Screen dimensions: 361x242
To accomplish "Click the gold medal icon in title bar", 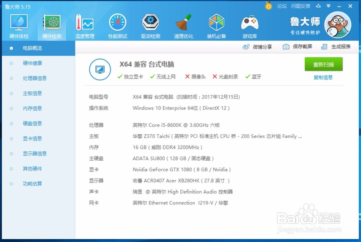I will [268, 6].
